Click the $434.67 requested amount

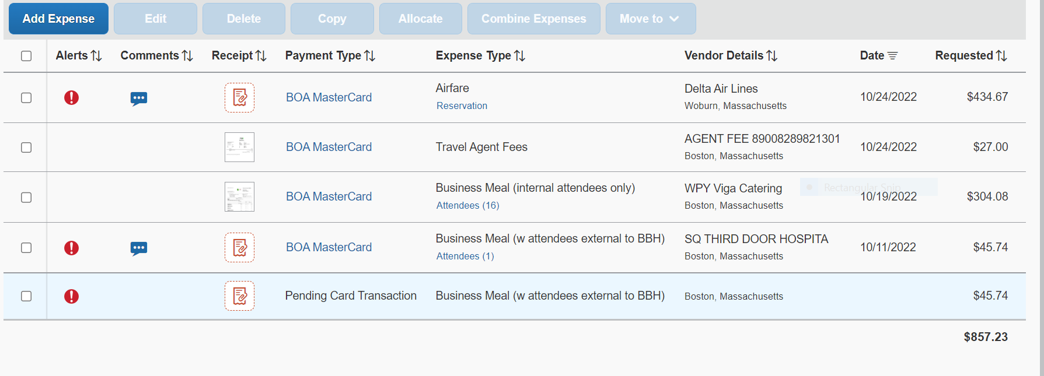[987, 97]
